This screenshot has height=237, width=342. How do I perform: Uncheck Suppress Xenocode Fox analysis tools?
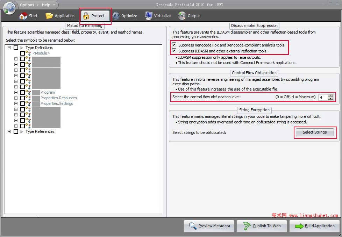(x=174, y=45)
